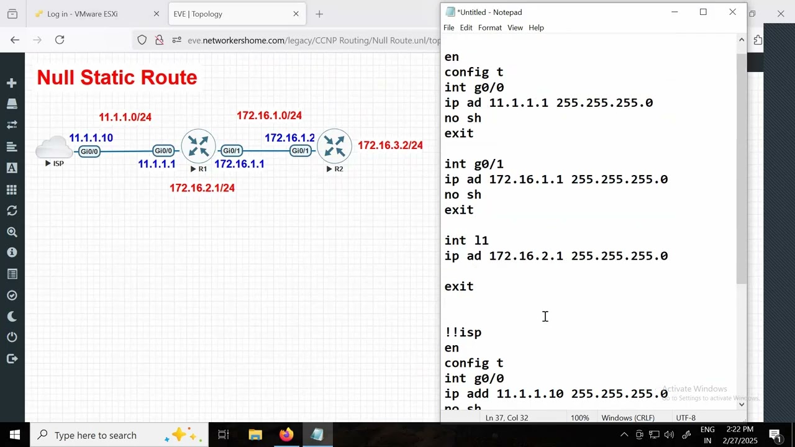
Task: Open the Startup-configs lines sidebar icon
Action: (x=12, y=147)
